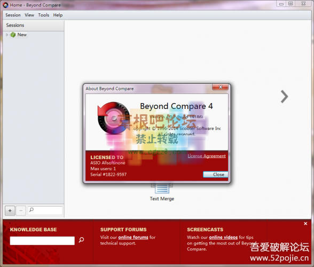Expand the New sessions tree node
The width and height of the screenshot is (314, 267).
click(x=7, y=35)
